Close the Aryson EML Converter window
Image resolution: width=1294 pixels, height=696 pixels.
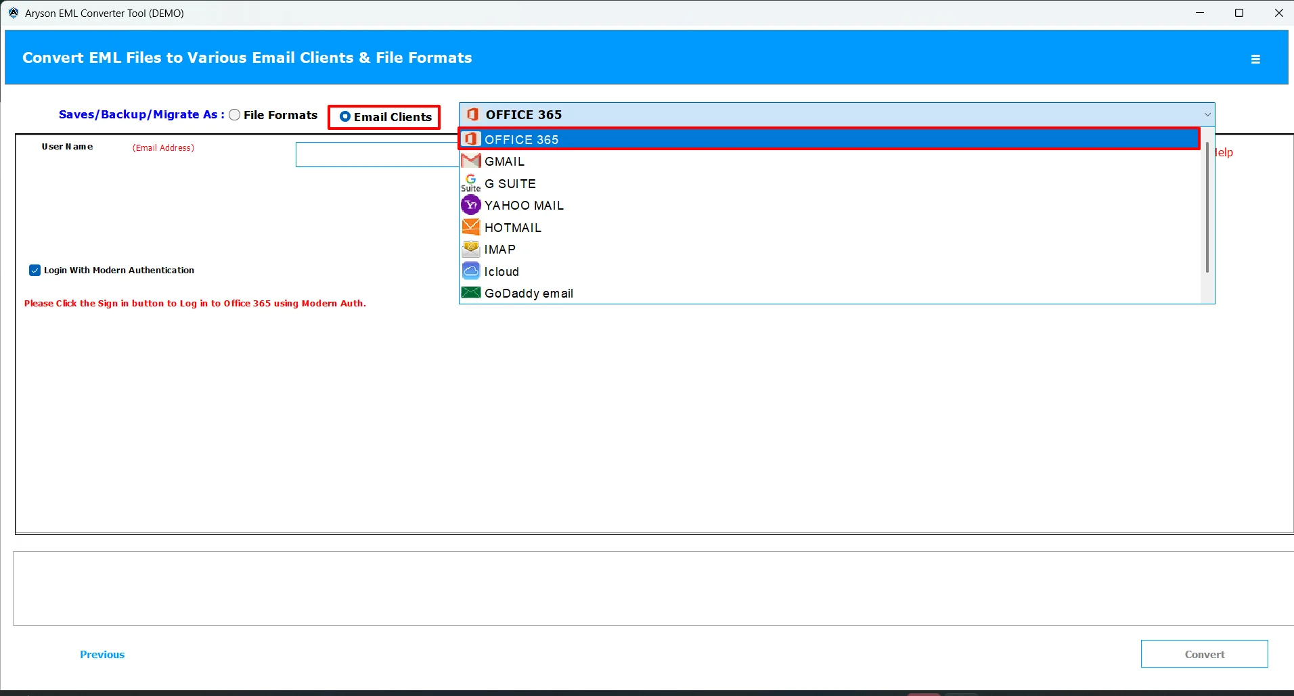point(1278,13)
